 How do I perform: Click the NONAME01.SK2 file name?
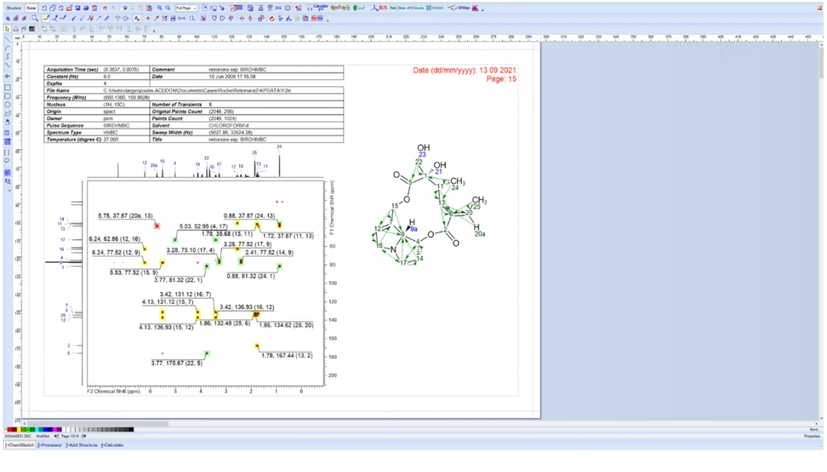[x=18, y=436]
